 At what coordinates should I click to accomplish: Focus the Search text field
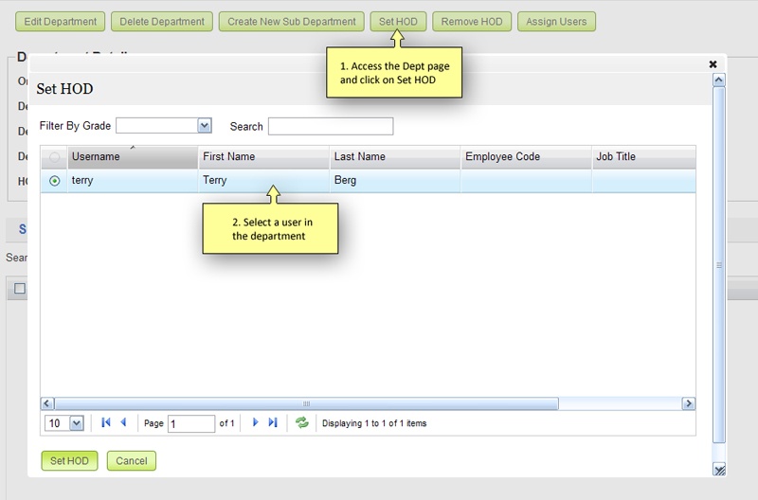330,126
